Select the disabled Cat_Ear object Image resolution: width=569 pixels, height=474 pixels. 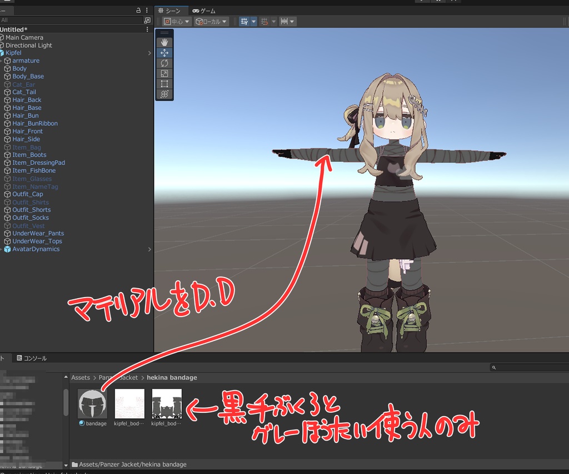click(x=23, y=84)
